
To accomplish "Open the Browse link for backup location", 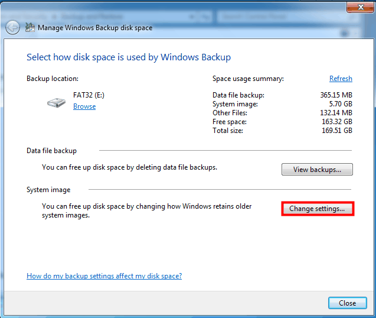I will (84, 106).
